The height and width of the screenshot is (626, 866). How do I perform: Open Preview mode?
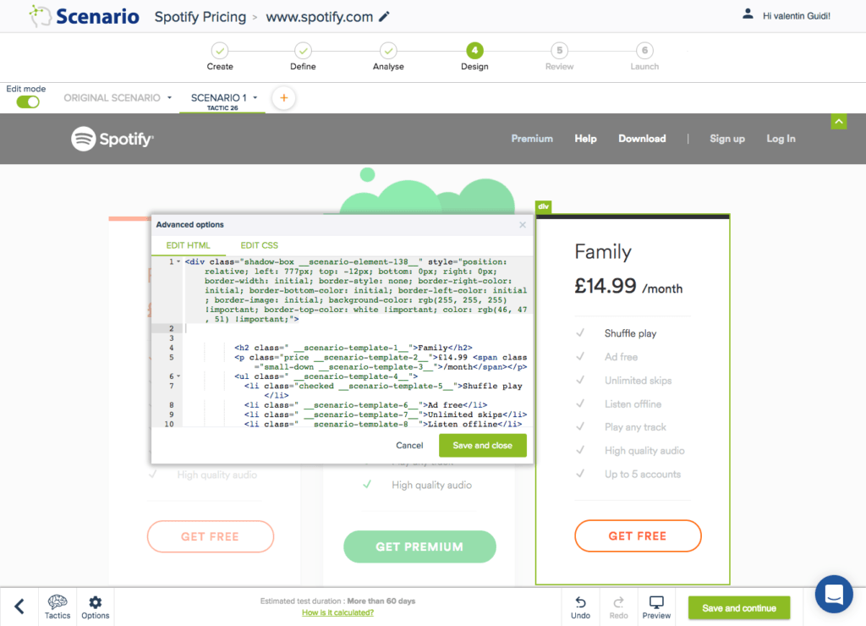tap(656, 607)
